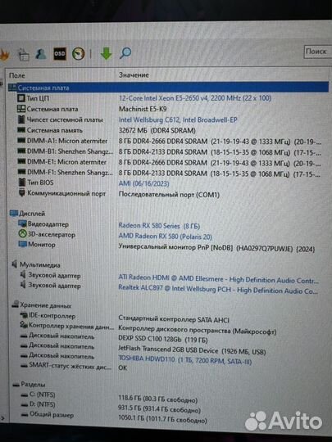This screenshot has width=332, height=442.
Task: Open the Radeon RX 580 Series link
Action: (x=159, y=226)
